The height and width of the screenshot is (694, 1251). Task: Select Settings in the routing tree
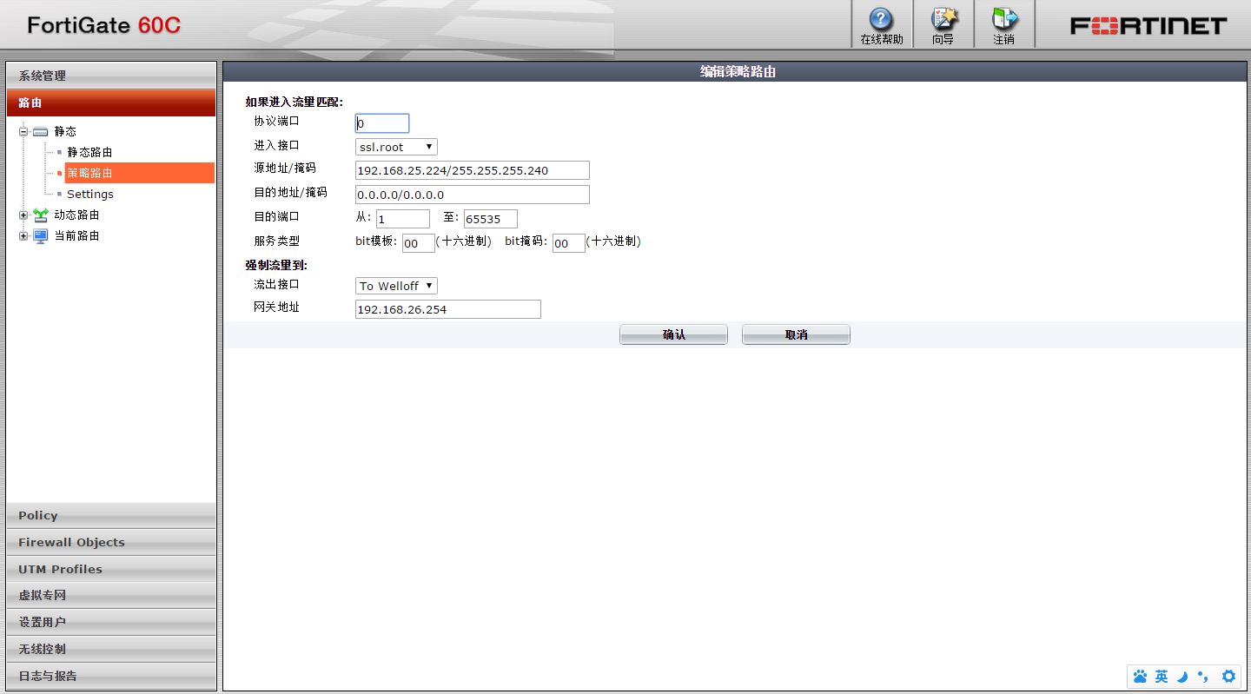point(90,194)
